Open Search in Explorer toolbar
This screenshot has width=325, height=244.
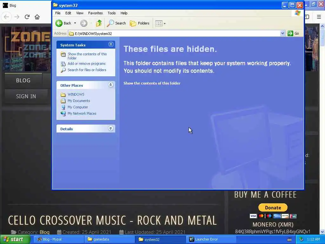point(116,23)
